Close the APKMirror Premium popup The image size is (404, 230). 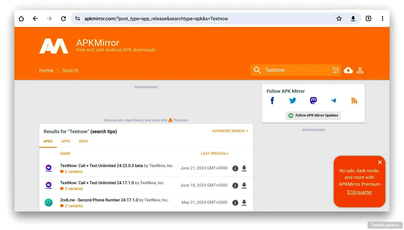380,162
